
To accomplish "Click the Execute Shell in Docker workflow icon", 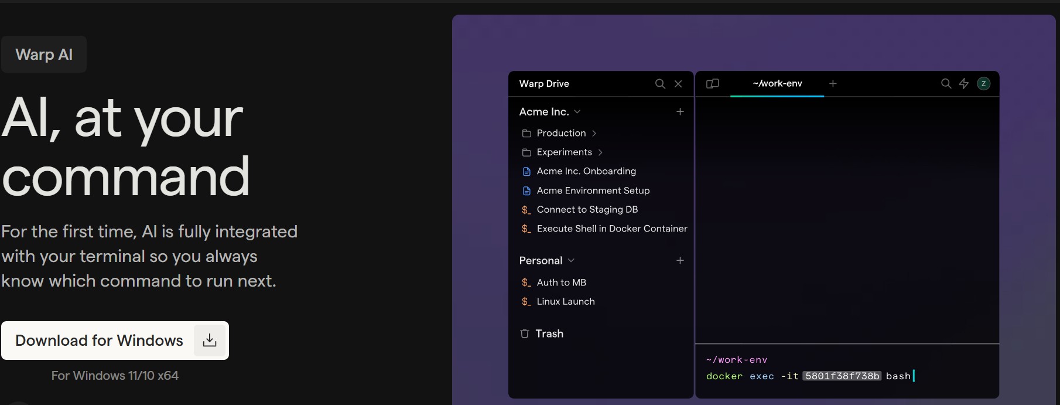I will pos(526,229).
